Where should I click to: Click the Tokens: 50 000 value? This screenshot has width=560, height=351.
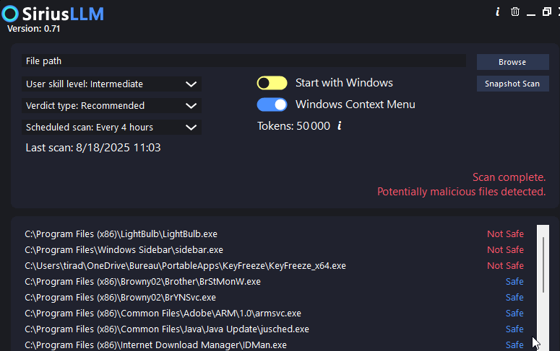(294, 126)
